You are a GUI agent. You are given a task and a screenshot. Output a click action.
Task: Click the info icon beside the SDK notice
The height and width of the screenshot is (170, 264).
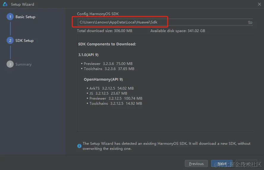[x=79, y=146]
